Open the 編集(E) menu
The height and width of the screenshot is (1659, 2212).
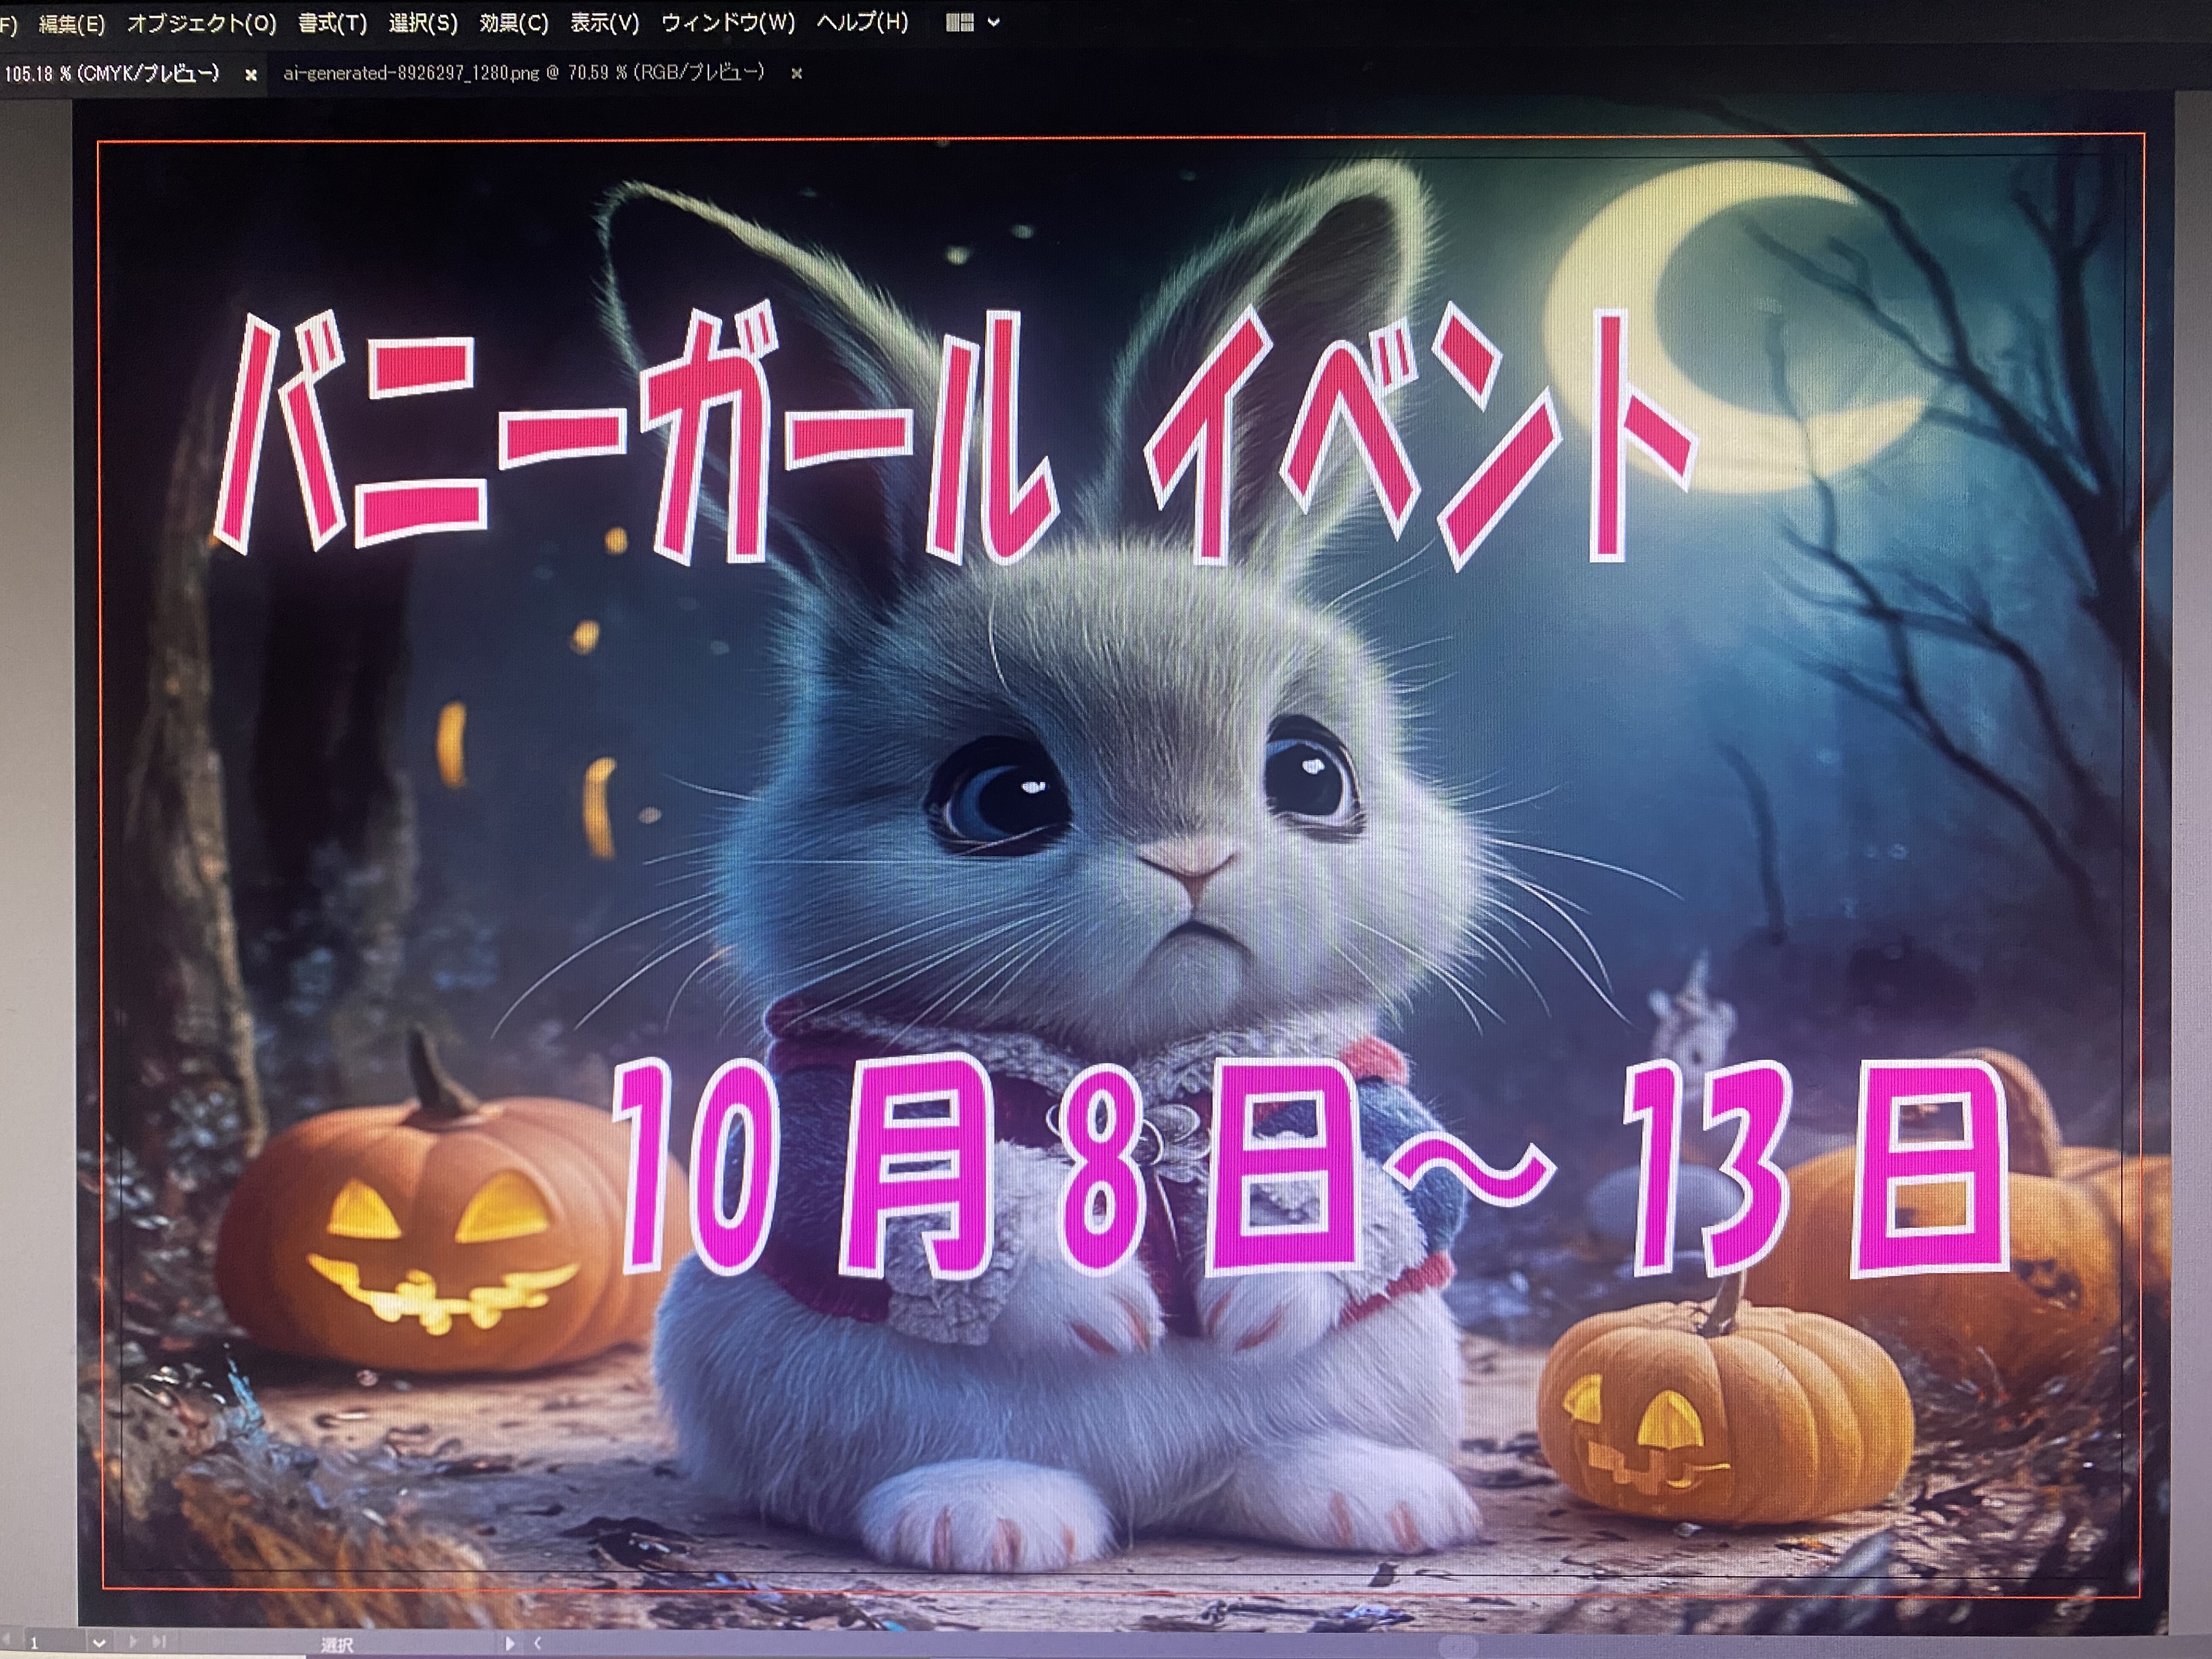click(x=71, y=23)
